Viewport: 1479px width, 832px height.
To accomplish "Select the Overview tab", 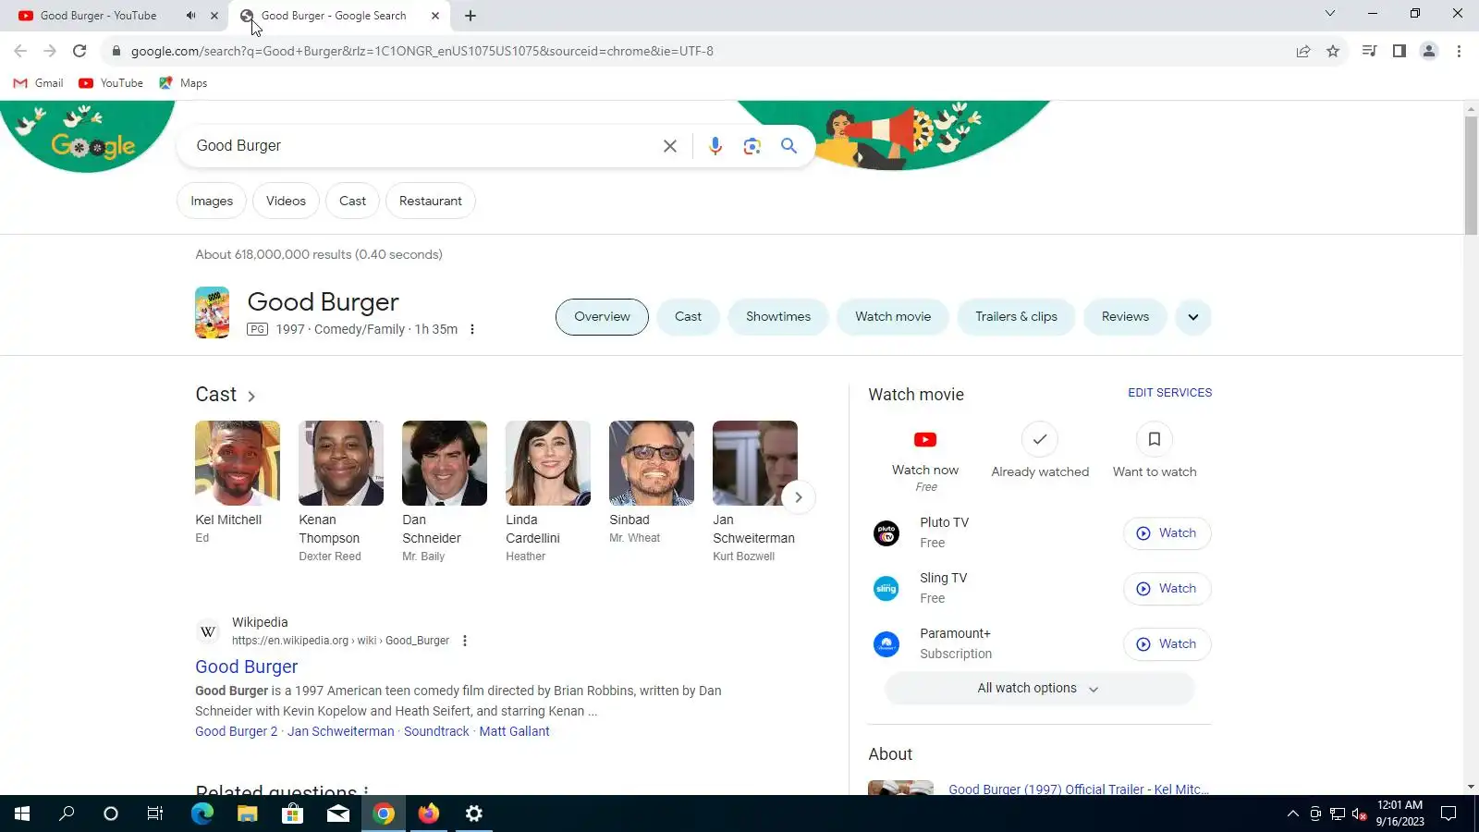I will [602, 317].
